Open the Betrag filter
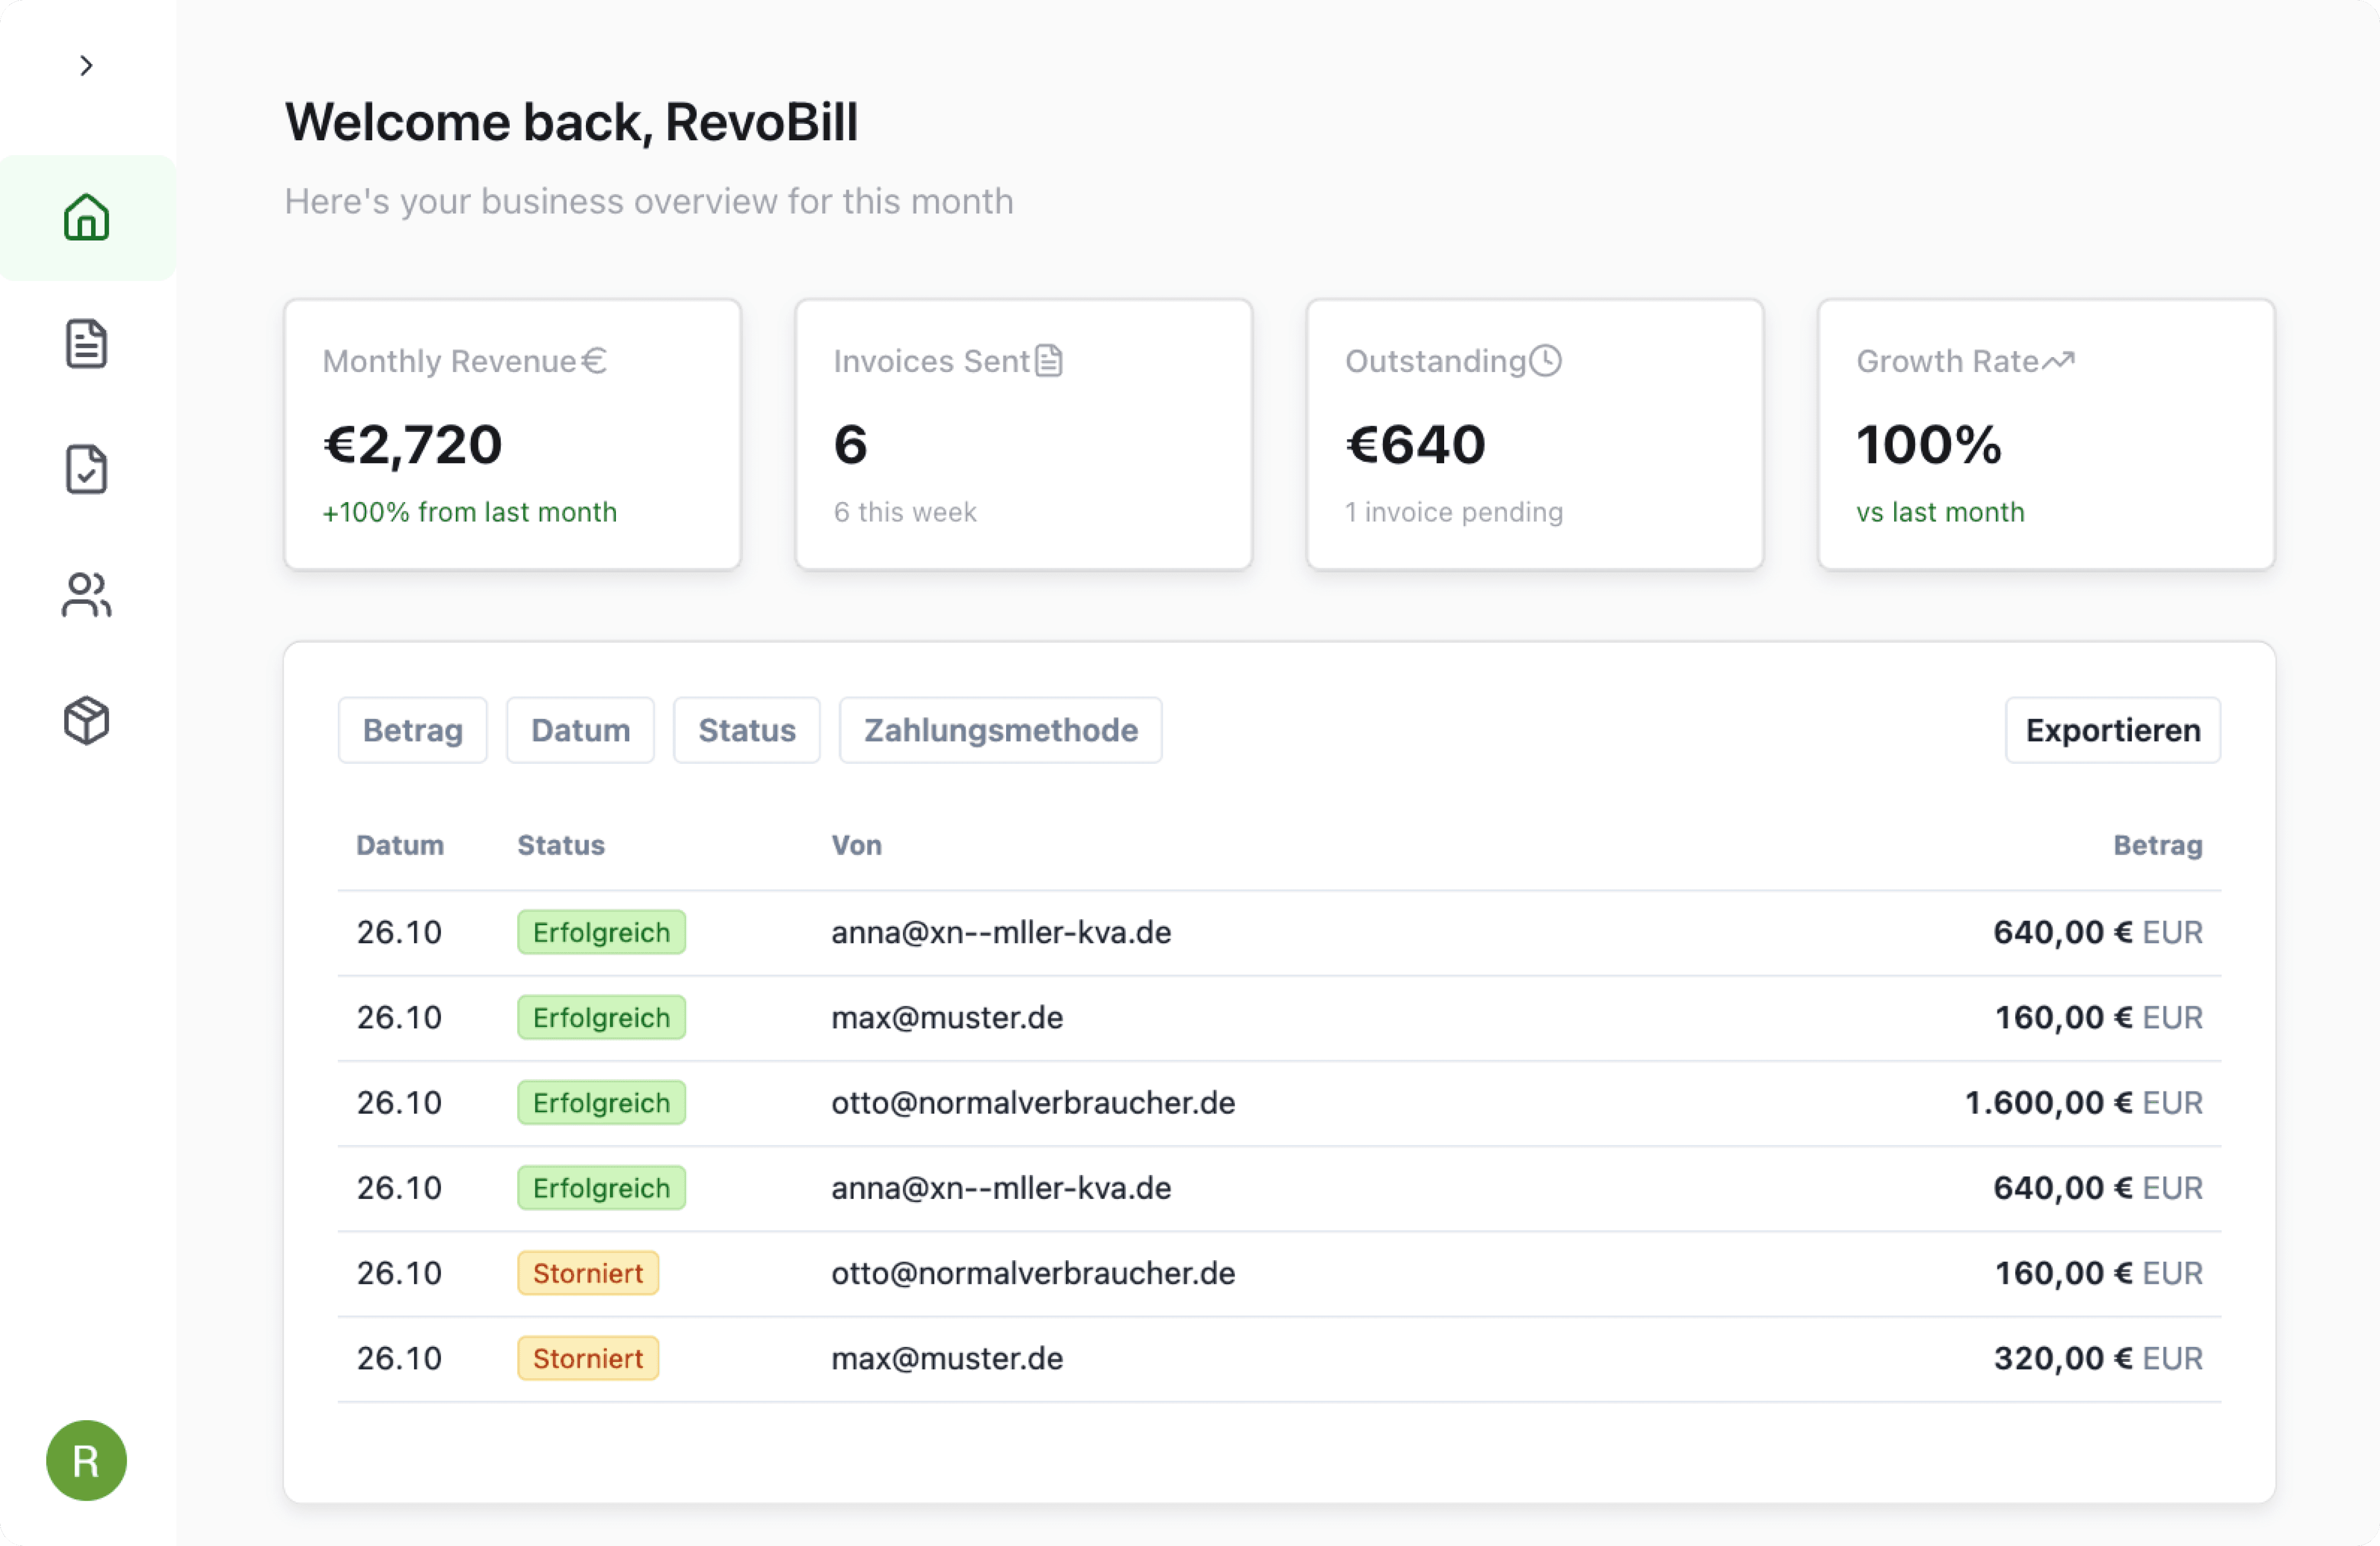 [413, 730]
